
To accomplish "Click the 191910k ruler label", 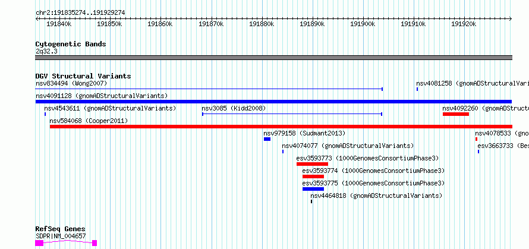I will click(413, 24).
